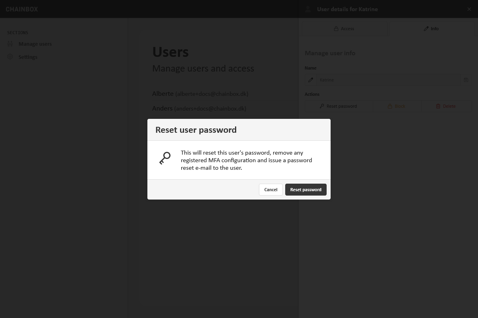Click the Settings gear icon in sidebar
The image size is (478, 318).
[10, 57]
